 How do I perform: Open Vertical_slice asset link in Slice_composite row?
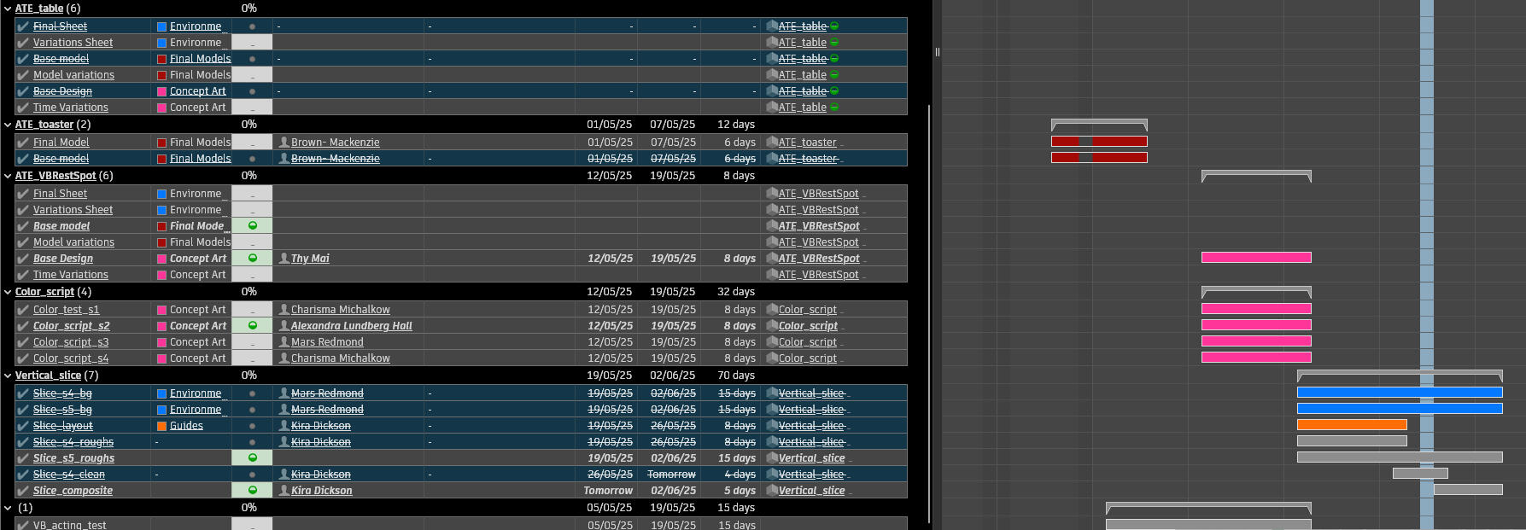pos(812,491)
